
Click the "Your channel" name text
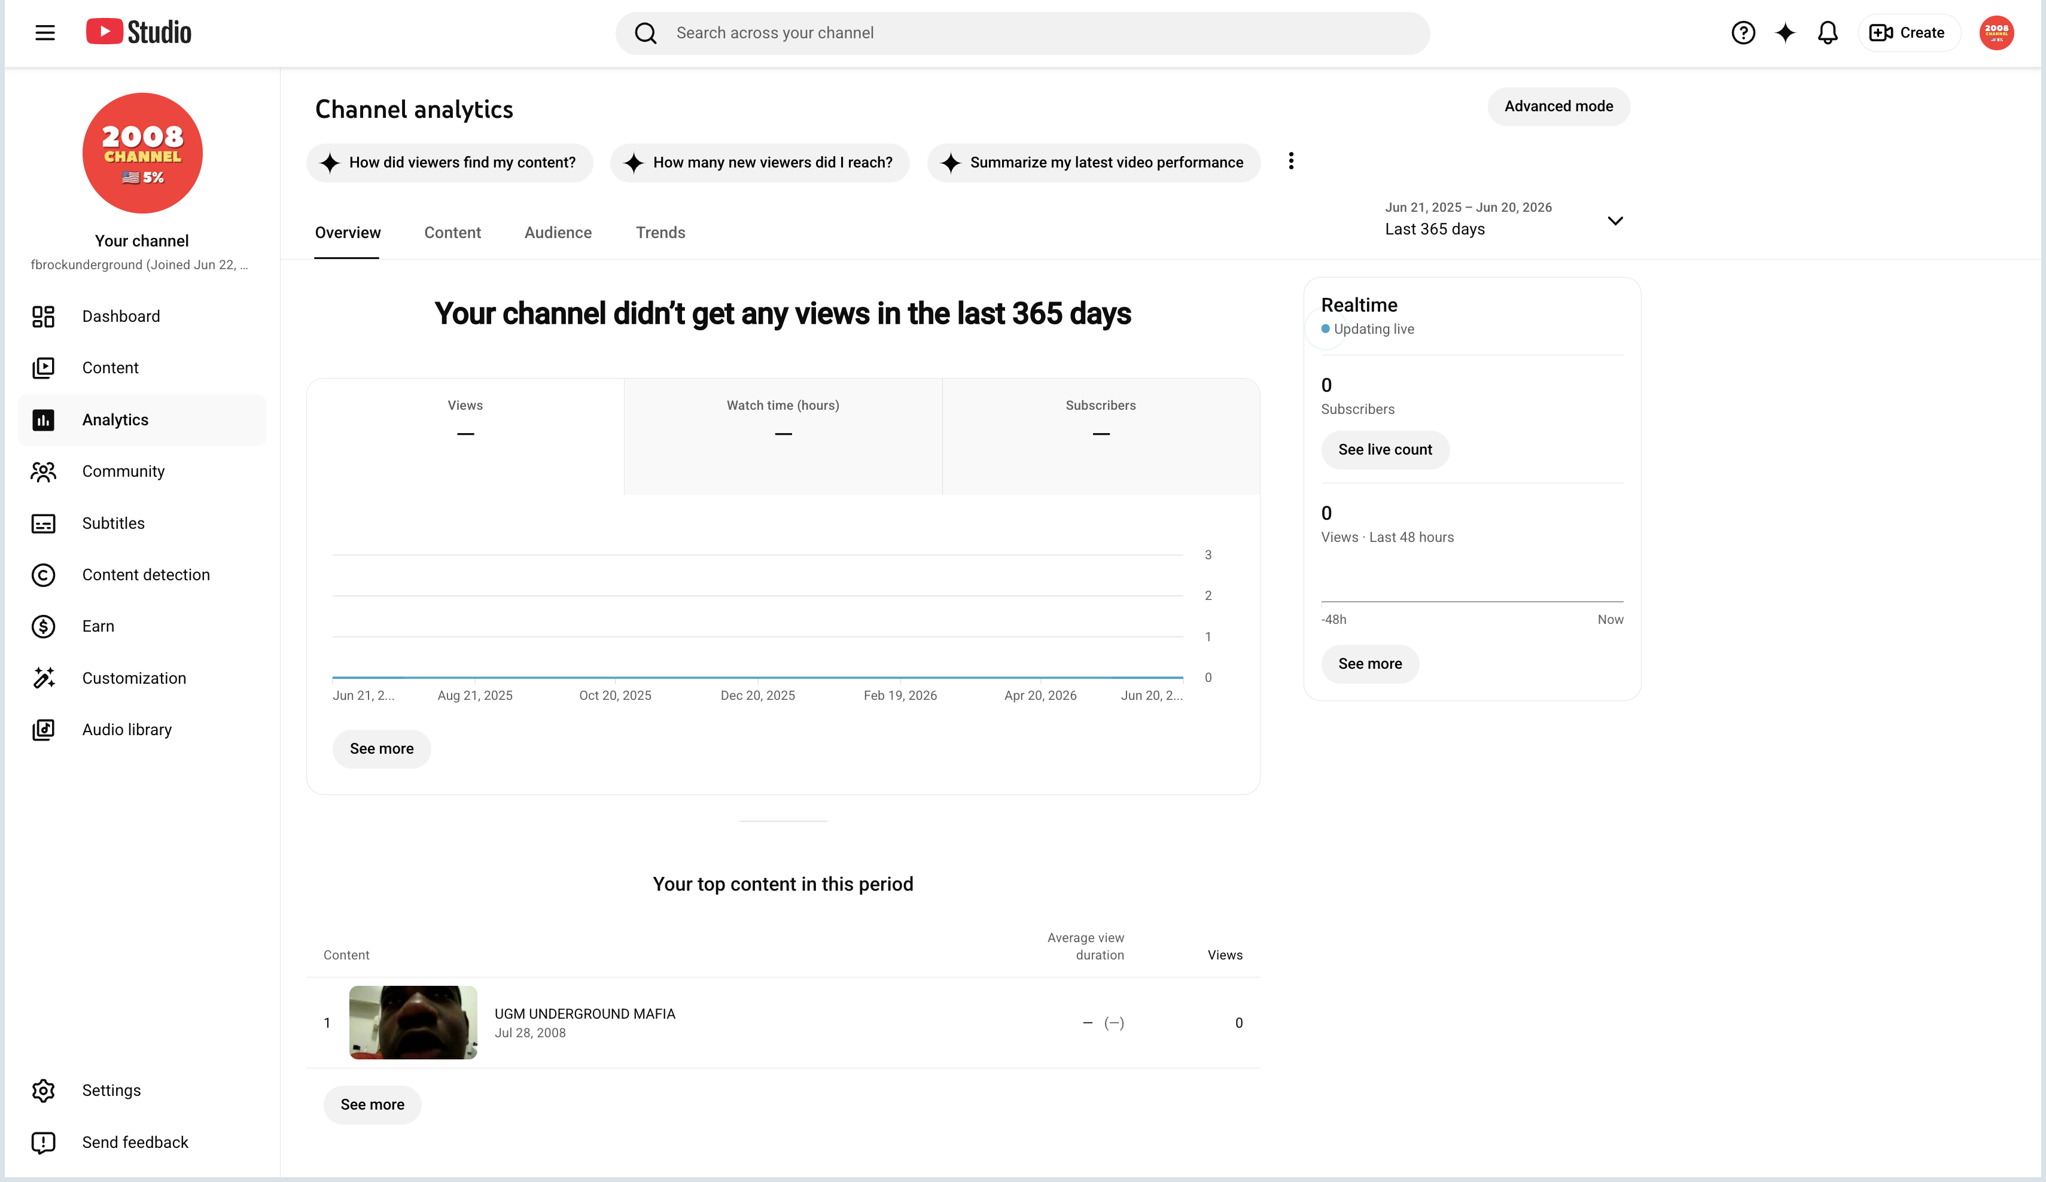(142, 241)
